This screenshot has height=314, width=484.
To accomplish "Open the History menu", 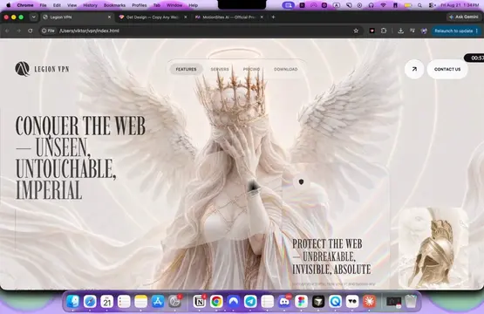I will pos(90,5).
